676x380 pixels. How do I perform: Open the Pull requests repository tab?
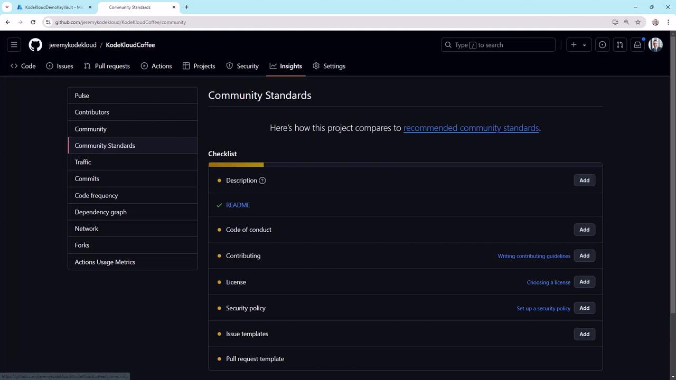pyautogui.click(x=107, y=66)
